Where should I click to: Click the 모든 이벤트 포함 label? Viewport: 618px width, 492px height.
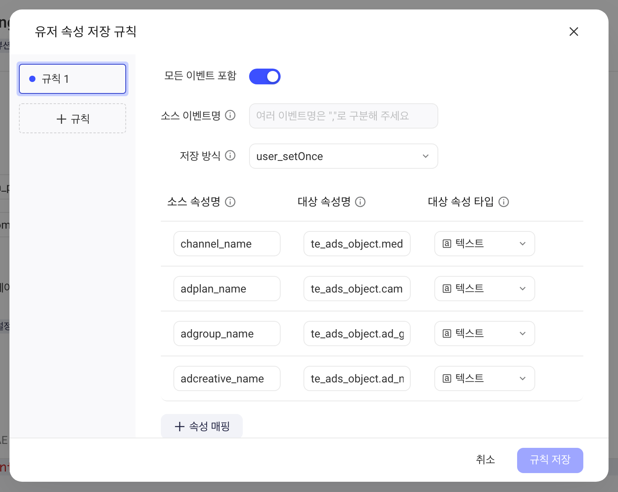click(200, 76)
